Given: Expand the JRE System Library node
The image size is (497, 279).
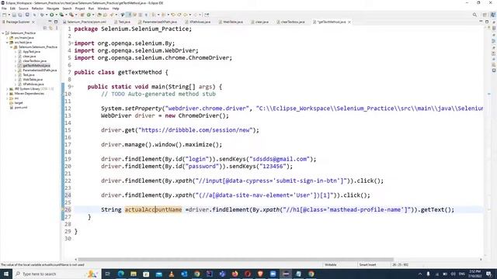Looking at the screenshot, I should tap(7, 89).
